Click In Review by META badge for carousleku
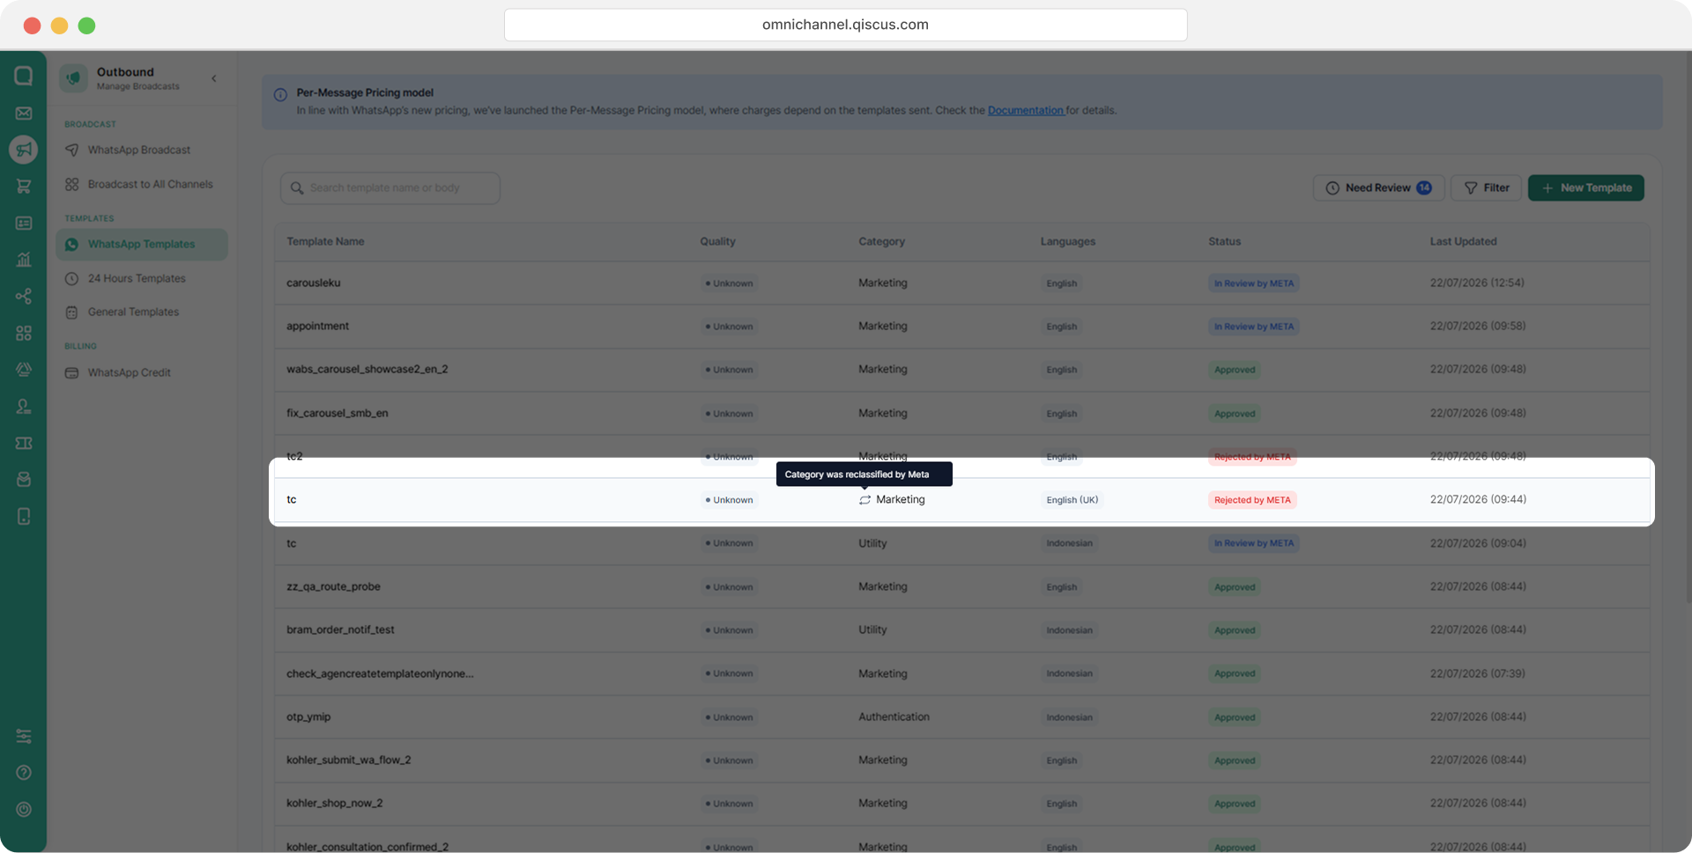 (1253, 283)
